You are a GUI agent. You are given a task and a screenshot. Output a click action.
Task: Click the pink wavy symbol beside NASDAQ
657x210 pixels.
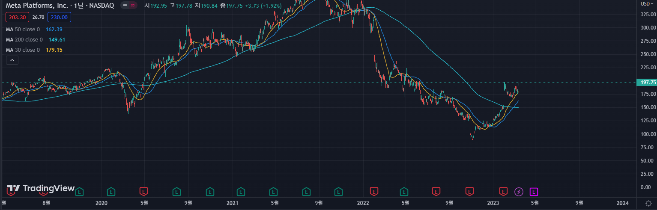click(x=133, y=6)
